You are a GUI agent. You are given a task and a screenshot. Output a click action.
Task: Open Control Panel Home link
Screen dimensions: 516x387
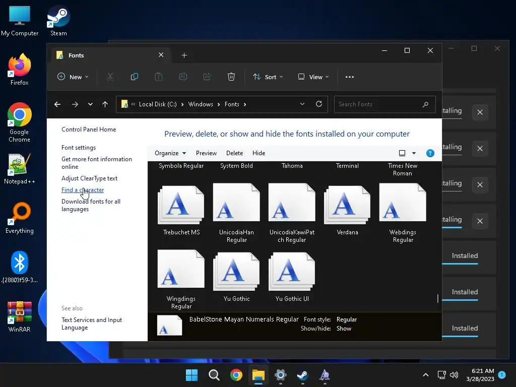89,130
